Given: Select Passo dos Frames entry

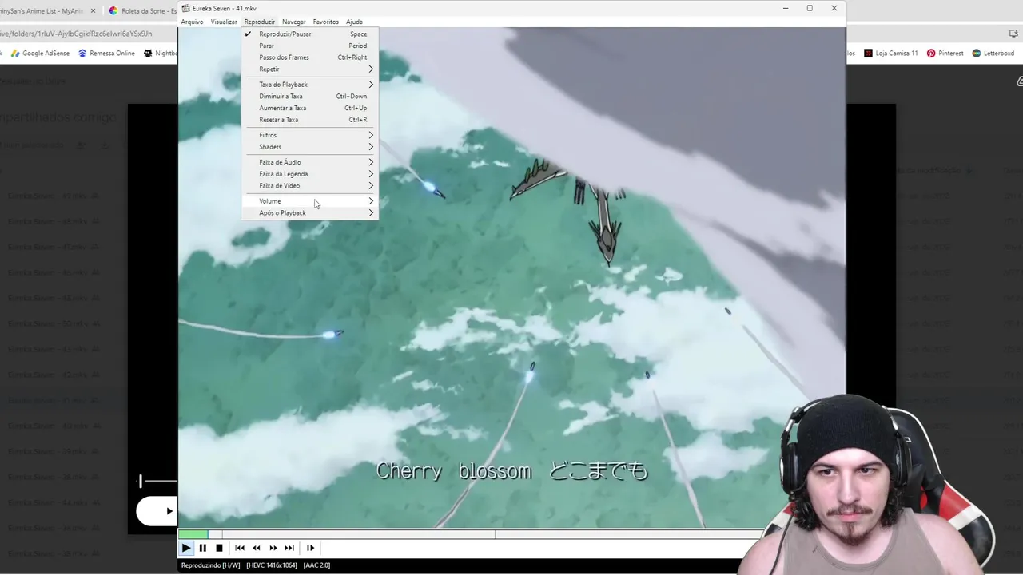Looking at the screenshot, I should coord(310,57).
